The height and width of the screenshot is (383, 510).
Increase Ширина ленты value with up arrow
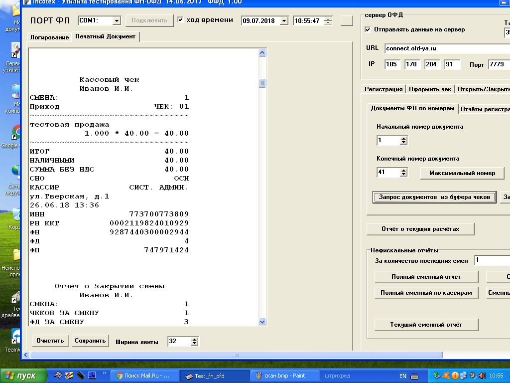194,339
